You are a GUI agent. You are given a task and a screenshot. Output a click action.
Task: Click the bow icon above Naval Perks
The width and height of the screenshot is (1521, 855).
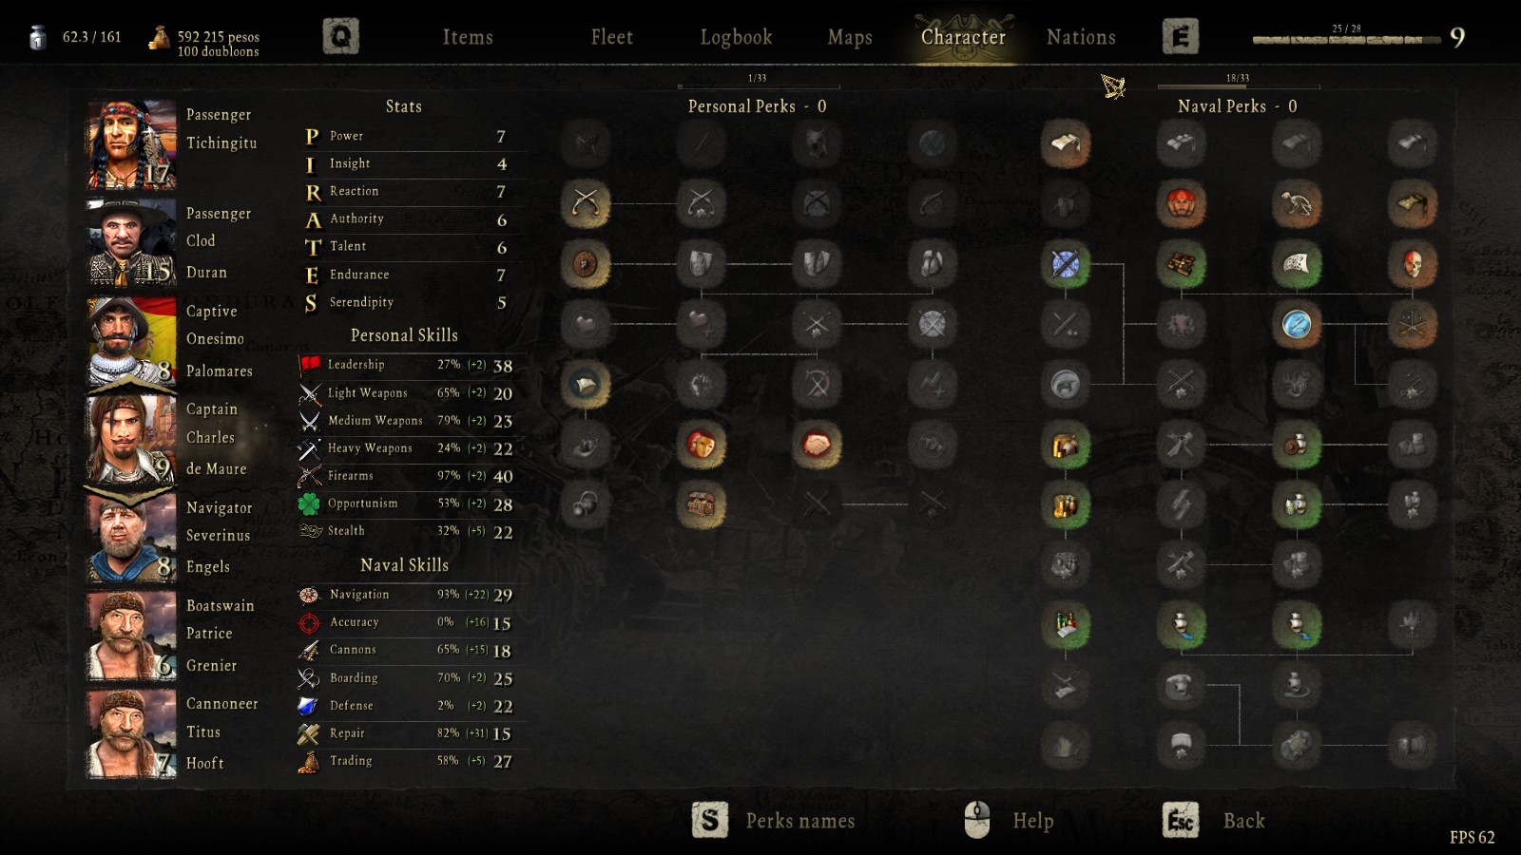(x=1113, y=86)
